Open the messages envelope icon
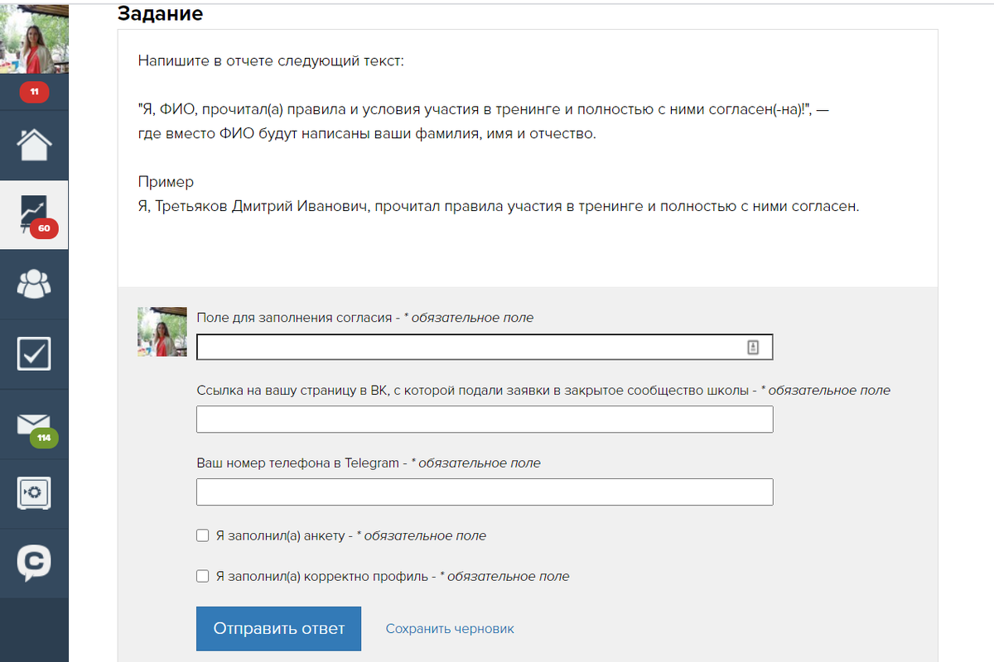The height and width of the screenshot is (662, 994). pos(33,422)
